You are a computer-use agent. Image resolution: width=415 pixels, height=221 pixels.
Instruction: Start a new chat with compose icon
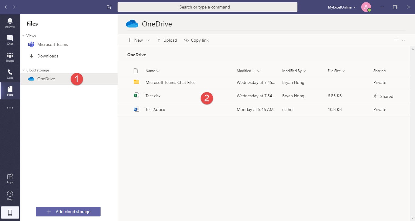click(109, 7)
